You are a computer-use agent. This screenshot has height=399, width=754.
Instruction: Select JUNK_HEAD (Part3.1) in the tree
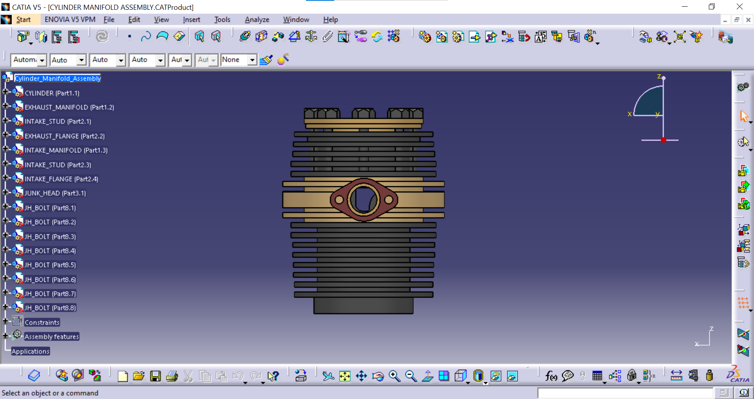[55, 193]
